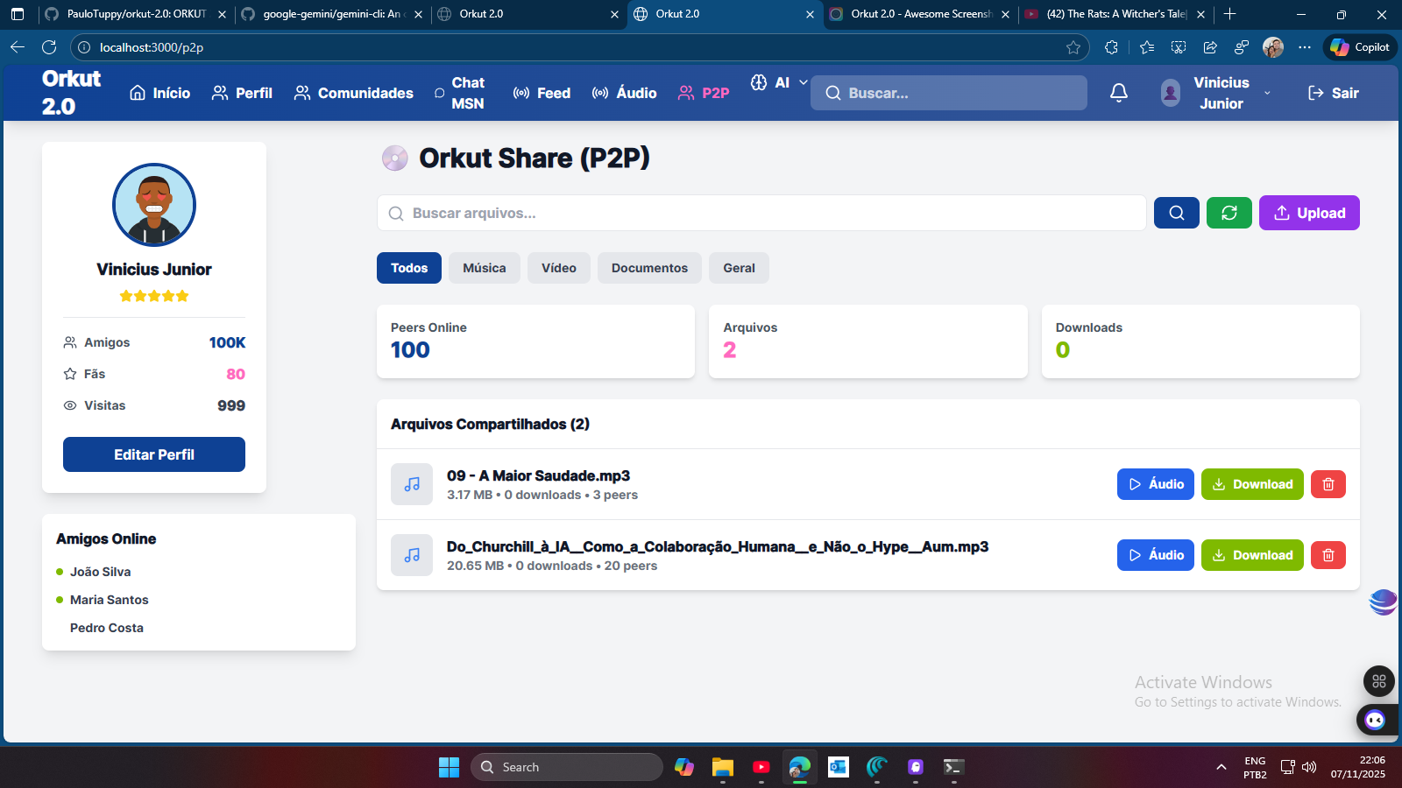Play Áudio for A Maior Saudade.mp3

click(x=1155, y=484)
